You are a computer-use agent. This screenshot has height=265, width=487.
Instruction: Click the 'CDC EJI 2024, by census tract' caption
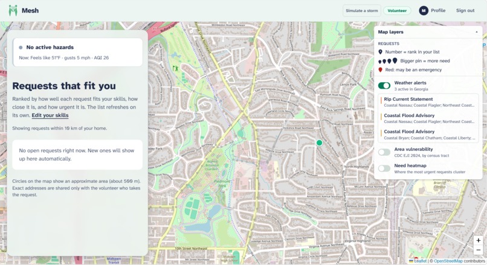tap(422, 156)
